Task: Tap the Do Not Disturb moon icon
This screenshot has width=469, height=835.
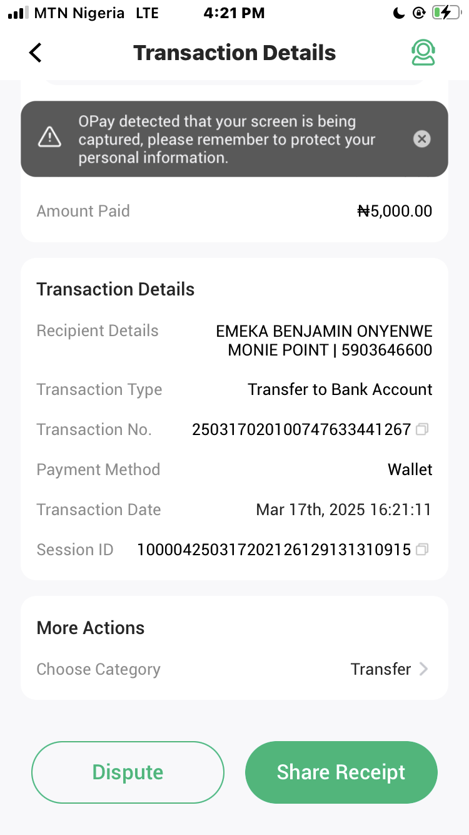Action: coord(399,13)
